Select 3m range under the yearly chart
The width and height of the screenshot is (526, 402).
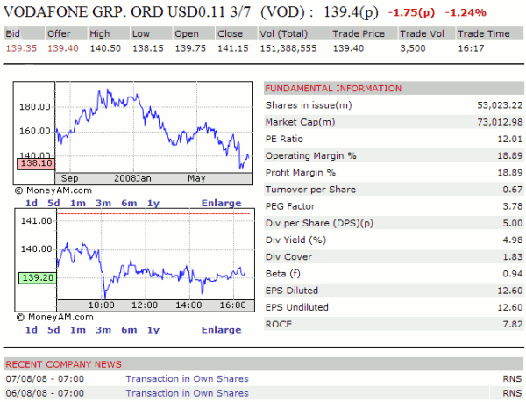pos(103,203)
